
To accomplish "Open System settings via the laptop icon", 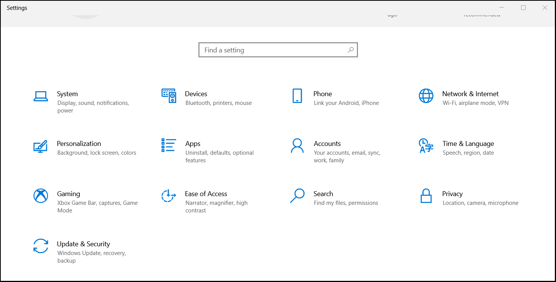I will pos(41,96).
